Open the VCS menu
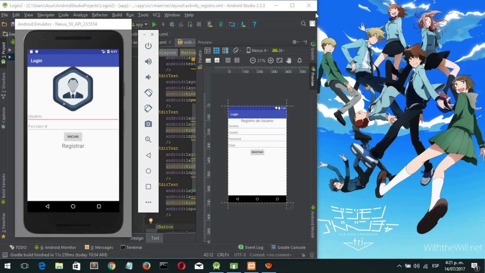The height and width of the screenshot is (273, 485). 156,15
